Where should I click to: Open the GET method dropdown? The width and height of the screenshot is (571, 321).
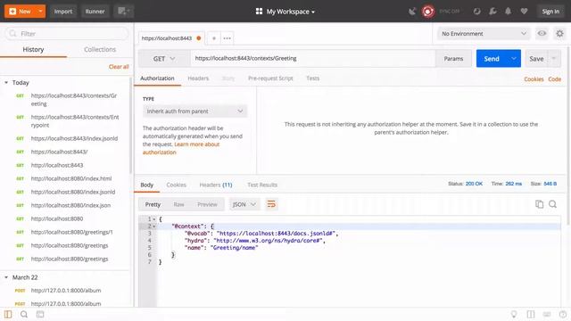(164, 59)
